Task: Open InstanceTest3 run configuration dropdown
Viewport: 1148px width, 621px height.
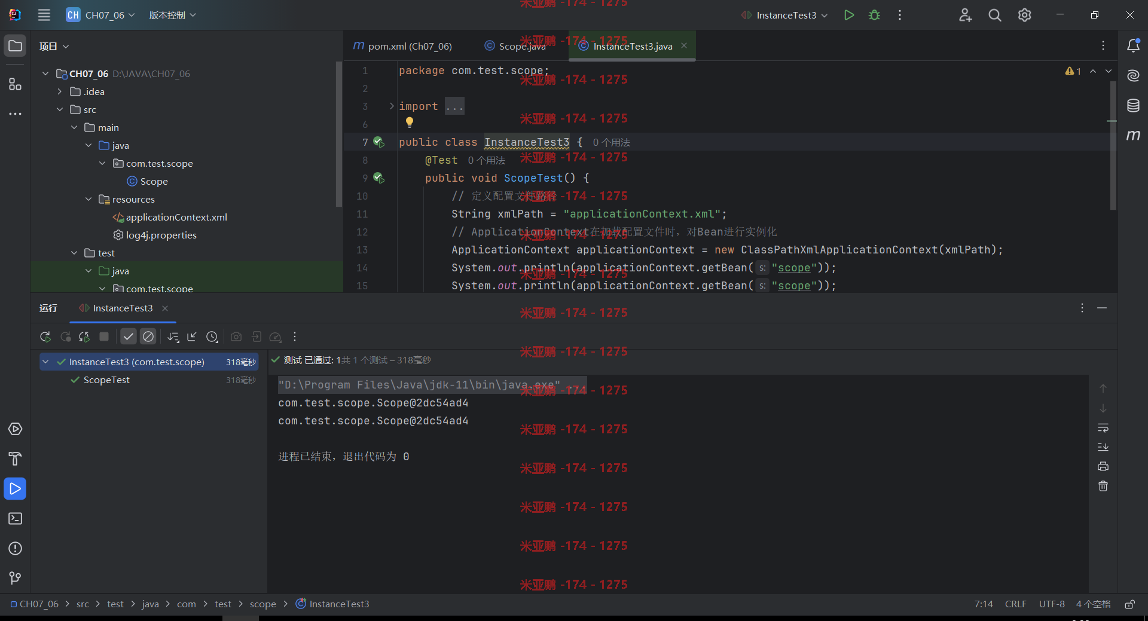Action: click(x=784, y=15)
